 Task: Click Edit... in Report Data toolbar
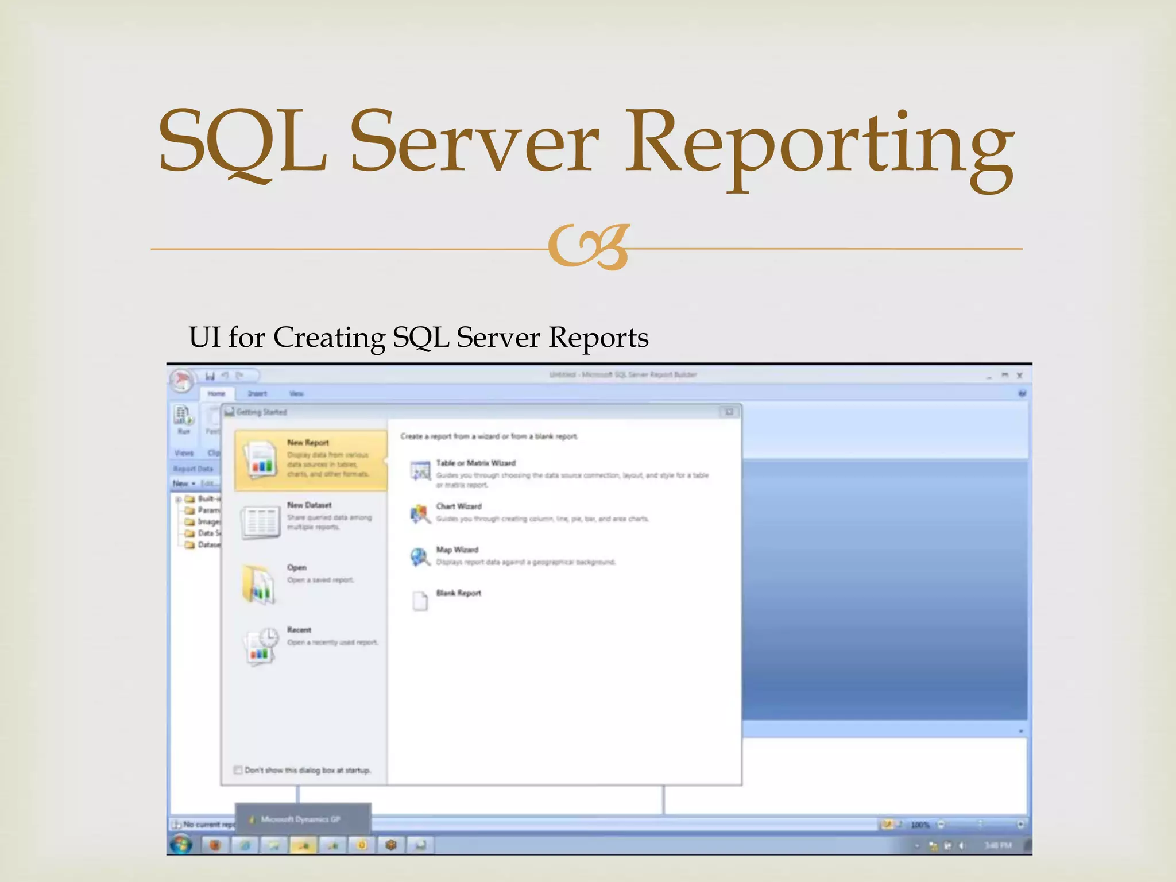209,483
